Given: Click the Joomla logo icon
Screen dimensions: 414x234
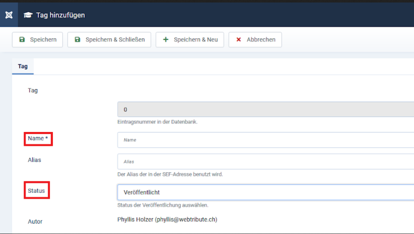Looking at the screenshot, I should pyautogui.click(x=9, y=15).
